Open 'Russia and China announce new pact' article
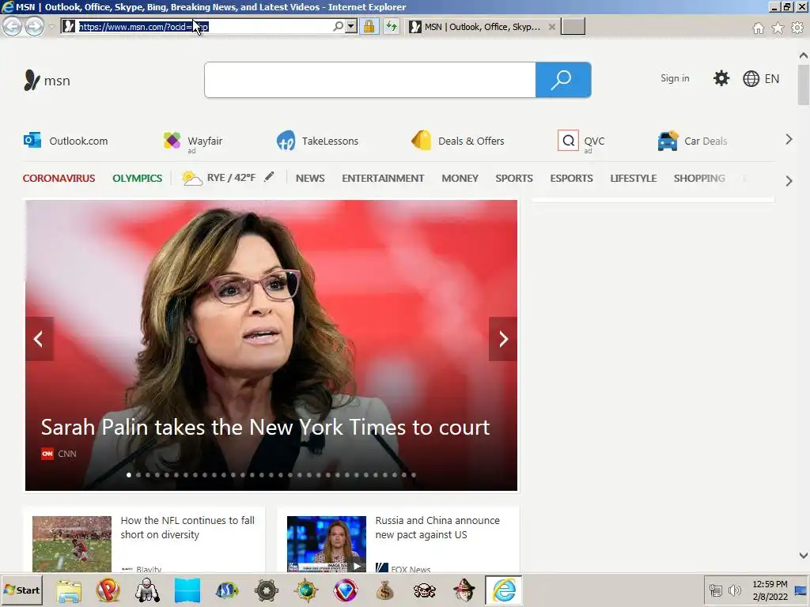The image size is (810, 607). click(437, 527)
